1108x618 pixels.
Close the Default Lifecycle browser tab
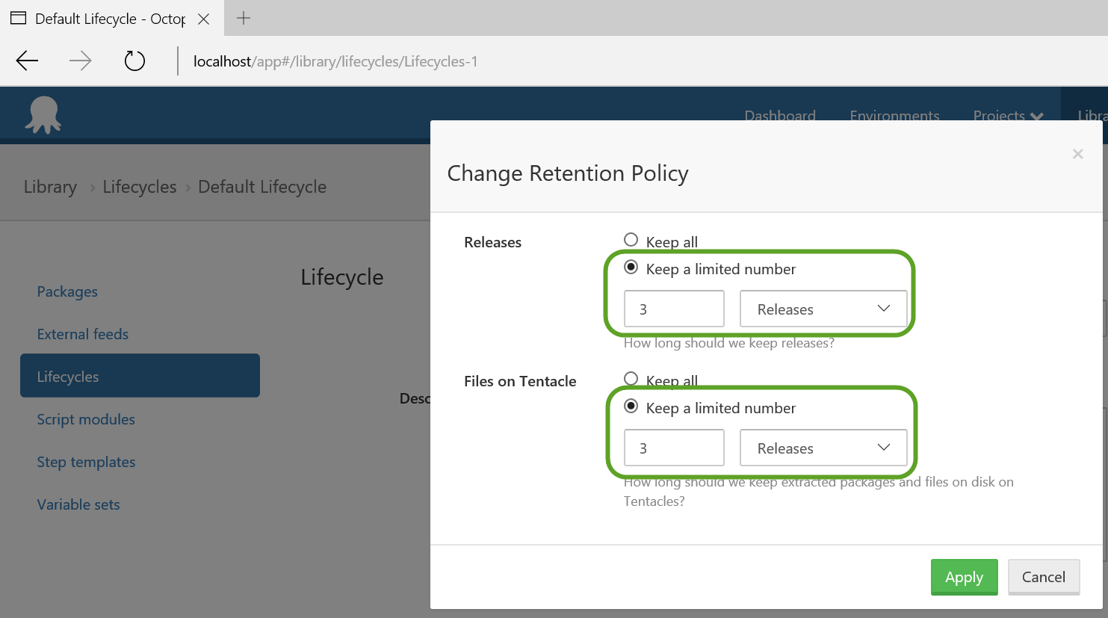(x=203, y=19)
